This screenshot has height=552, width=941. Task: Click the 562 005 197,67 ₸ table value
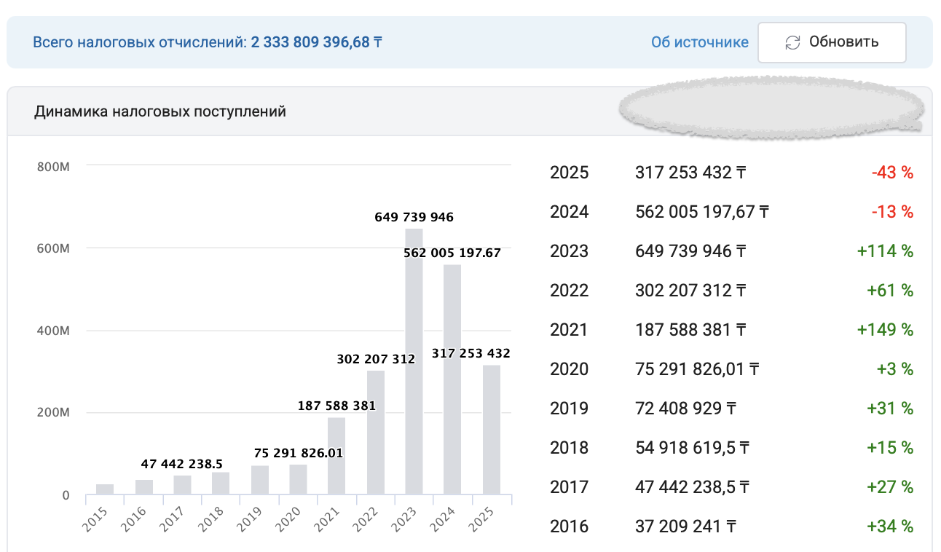(x=702, y=212)
